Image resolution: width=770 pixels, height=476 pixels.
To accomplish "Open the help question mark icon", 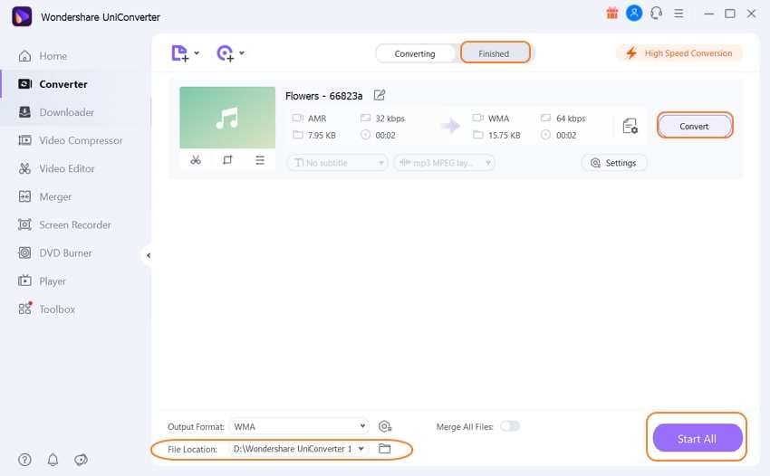I will 24,460.
